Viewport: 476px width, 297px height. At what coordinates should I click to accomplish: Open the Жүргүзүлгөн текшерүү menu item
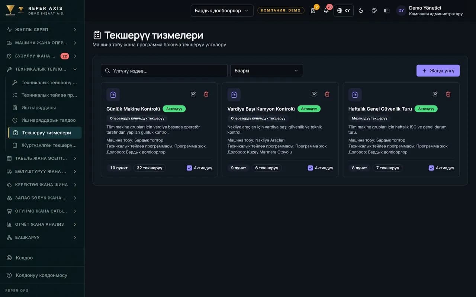45,145
